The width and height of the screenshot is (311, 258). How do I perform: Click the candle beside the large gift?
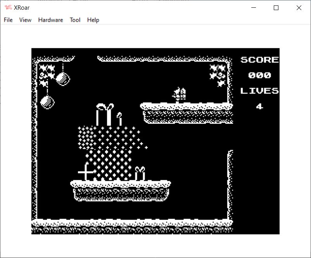click(119, 119)
